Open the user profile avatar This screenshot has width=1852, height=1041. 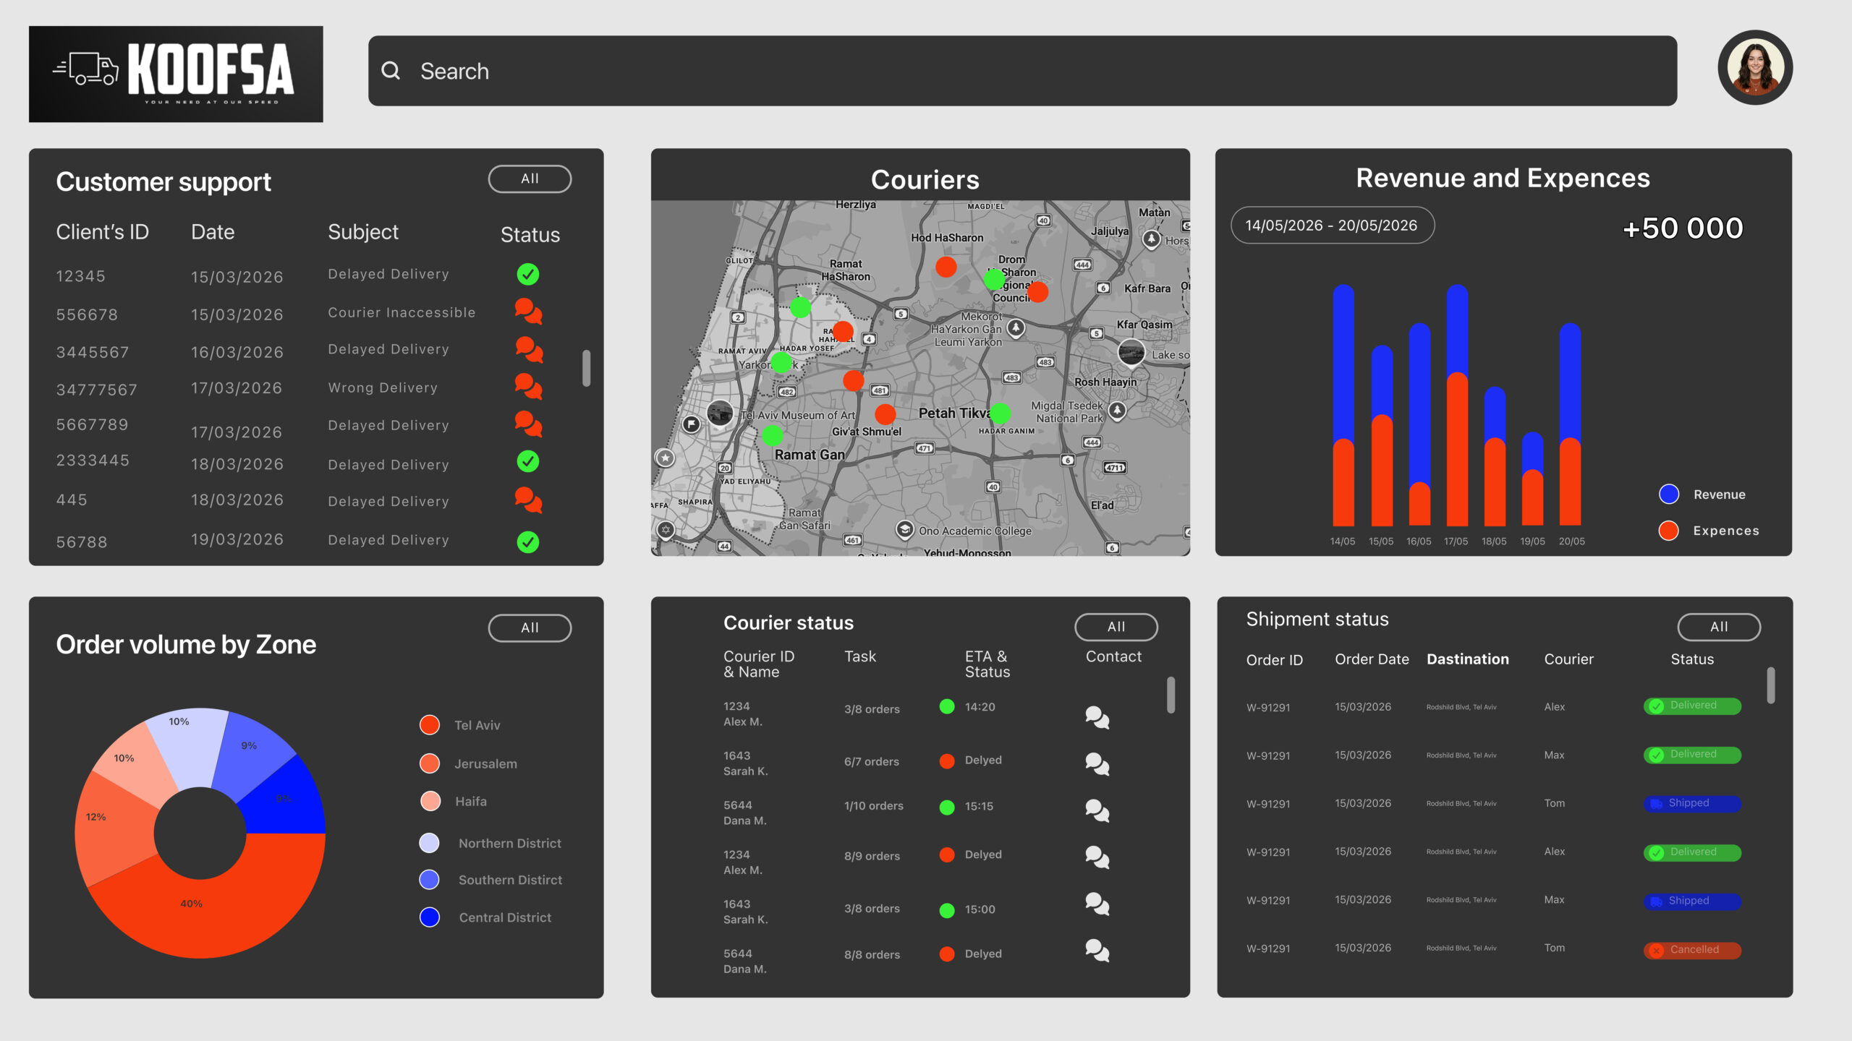pyautogui.click(x=1755, y=67)
